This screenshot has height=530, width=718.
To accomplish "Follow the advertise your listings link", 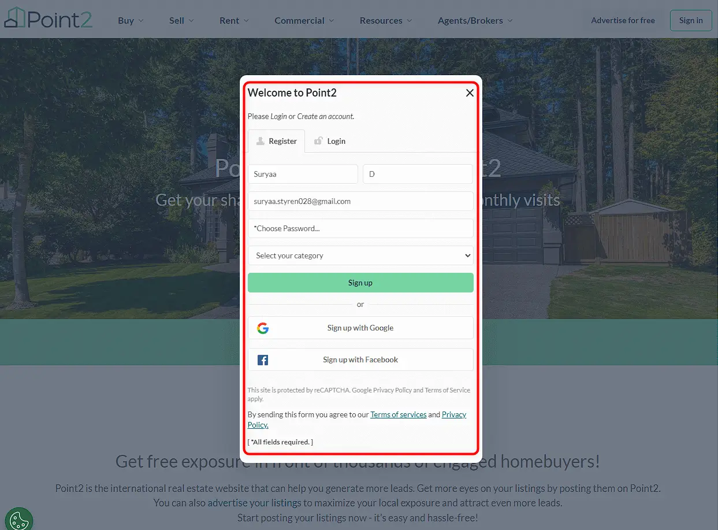I will (255, 503).
